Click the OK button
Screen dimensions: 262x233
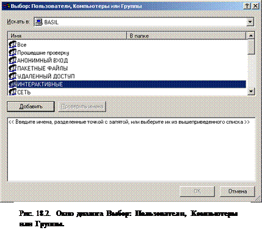click(197, 191)
